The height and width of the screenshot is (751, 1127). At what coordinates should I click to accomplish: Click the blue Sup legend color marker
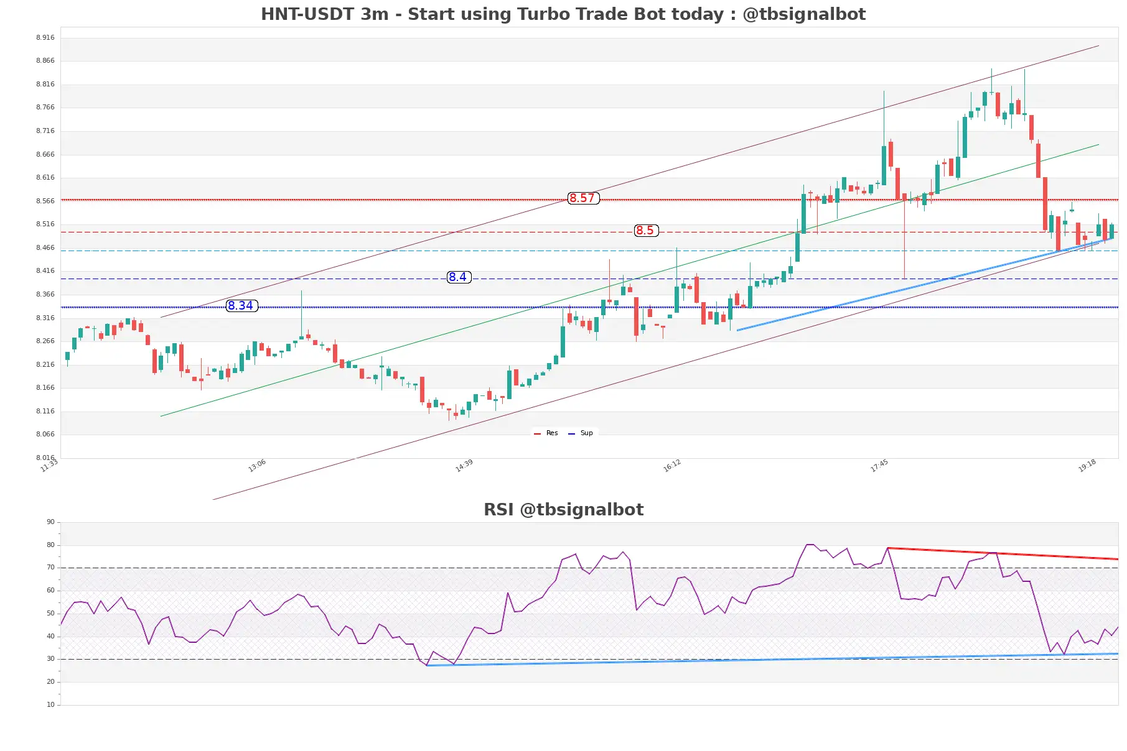(x=571, y=434)
